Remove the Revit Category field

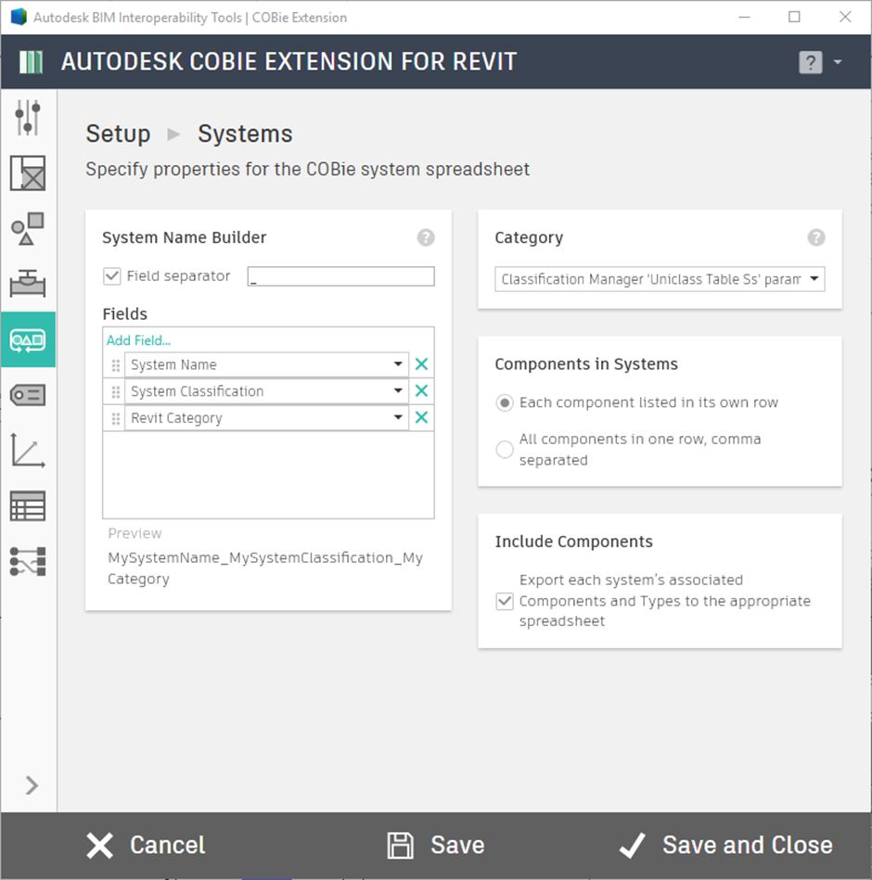click(x=421, y=417)
